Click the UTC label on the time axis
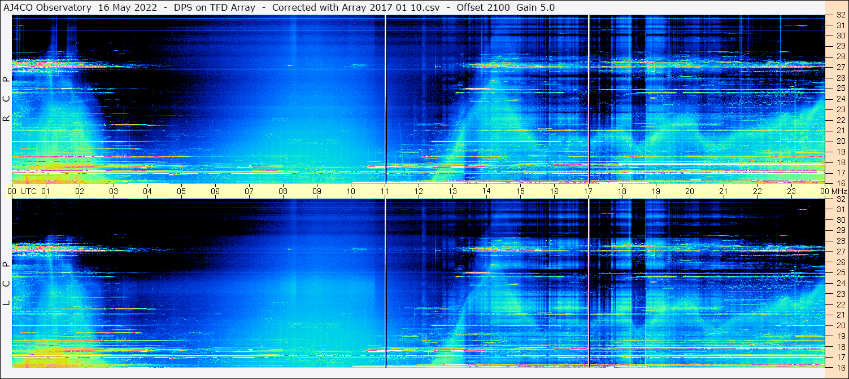Viewport: 849px width, 379px height. click(x=28, y=191)
